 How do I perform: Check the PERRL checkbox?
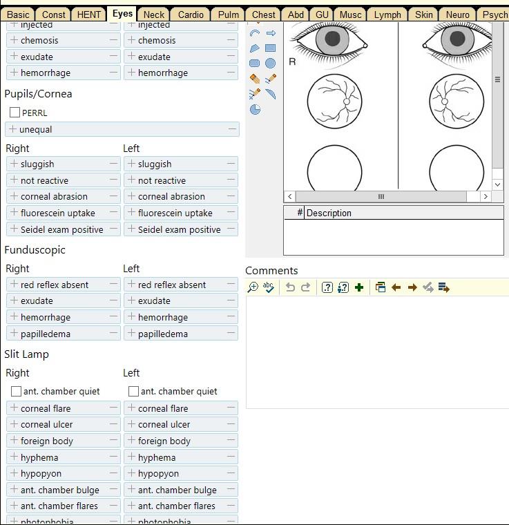(15, 113)
